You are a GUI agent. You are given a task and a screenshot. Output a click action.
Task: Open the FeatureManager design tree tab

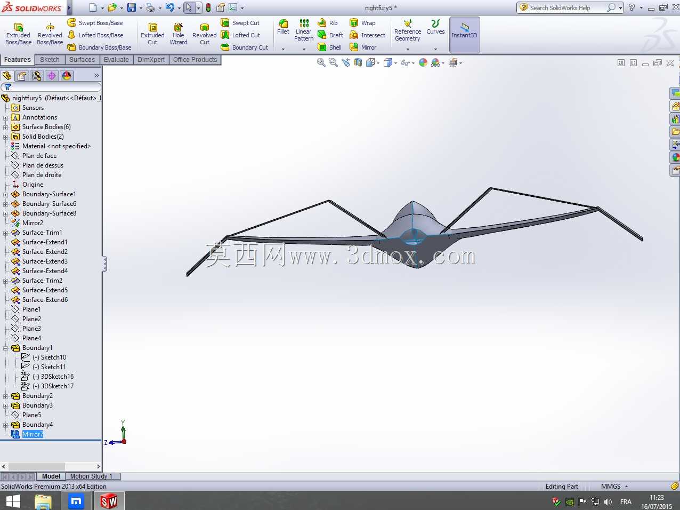coord(7,76)
